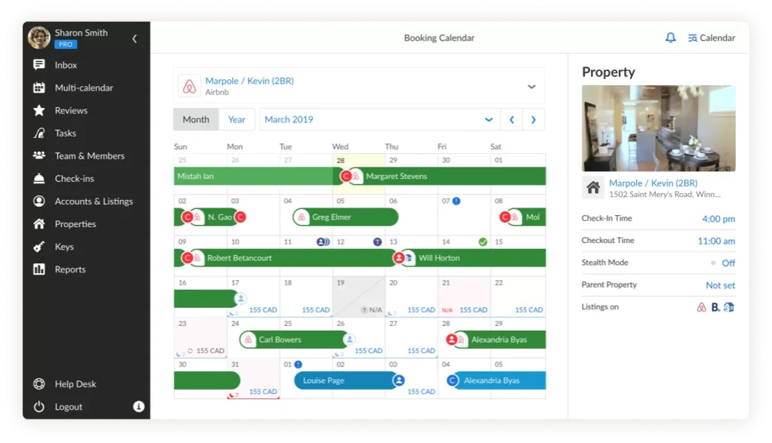Switch calendar to Year view
772x443 pixels.
tap(237, 119)
